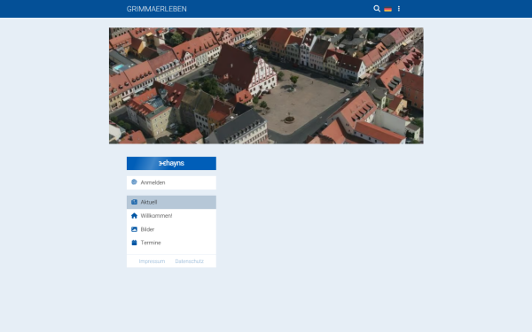The image size is (532, 332).
Task: Open the Aktuell menu entry
Action: pos(171,202)
